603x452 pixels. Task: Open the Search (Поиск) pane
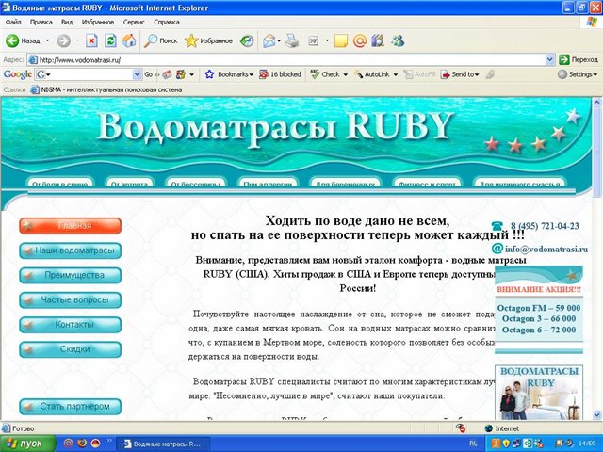160,40
